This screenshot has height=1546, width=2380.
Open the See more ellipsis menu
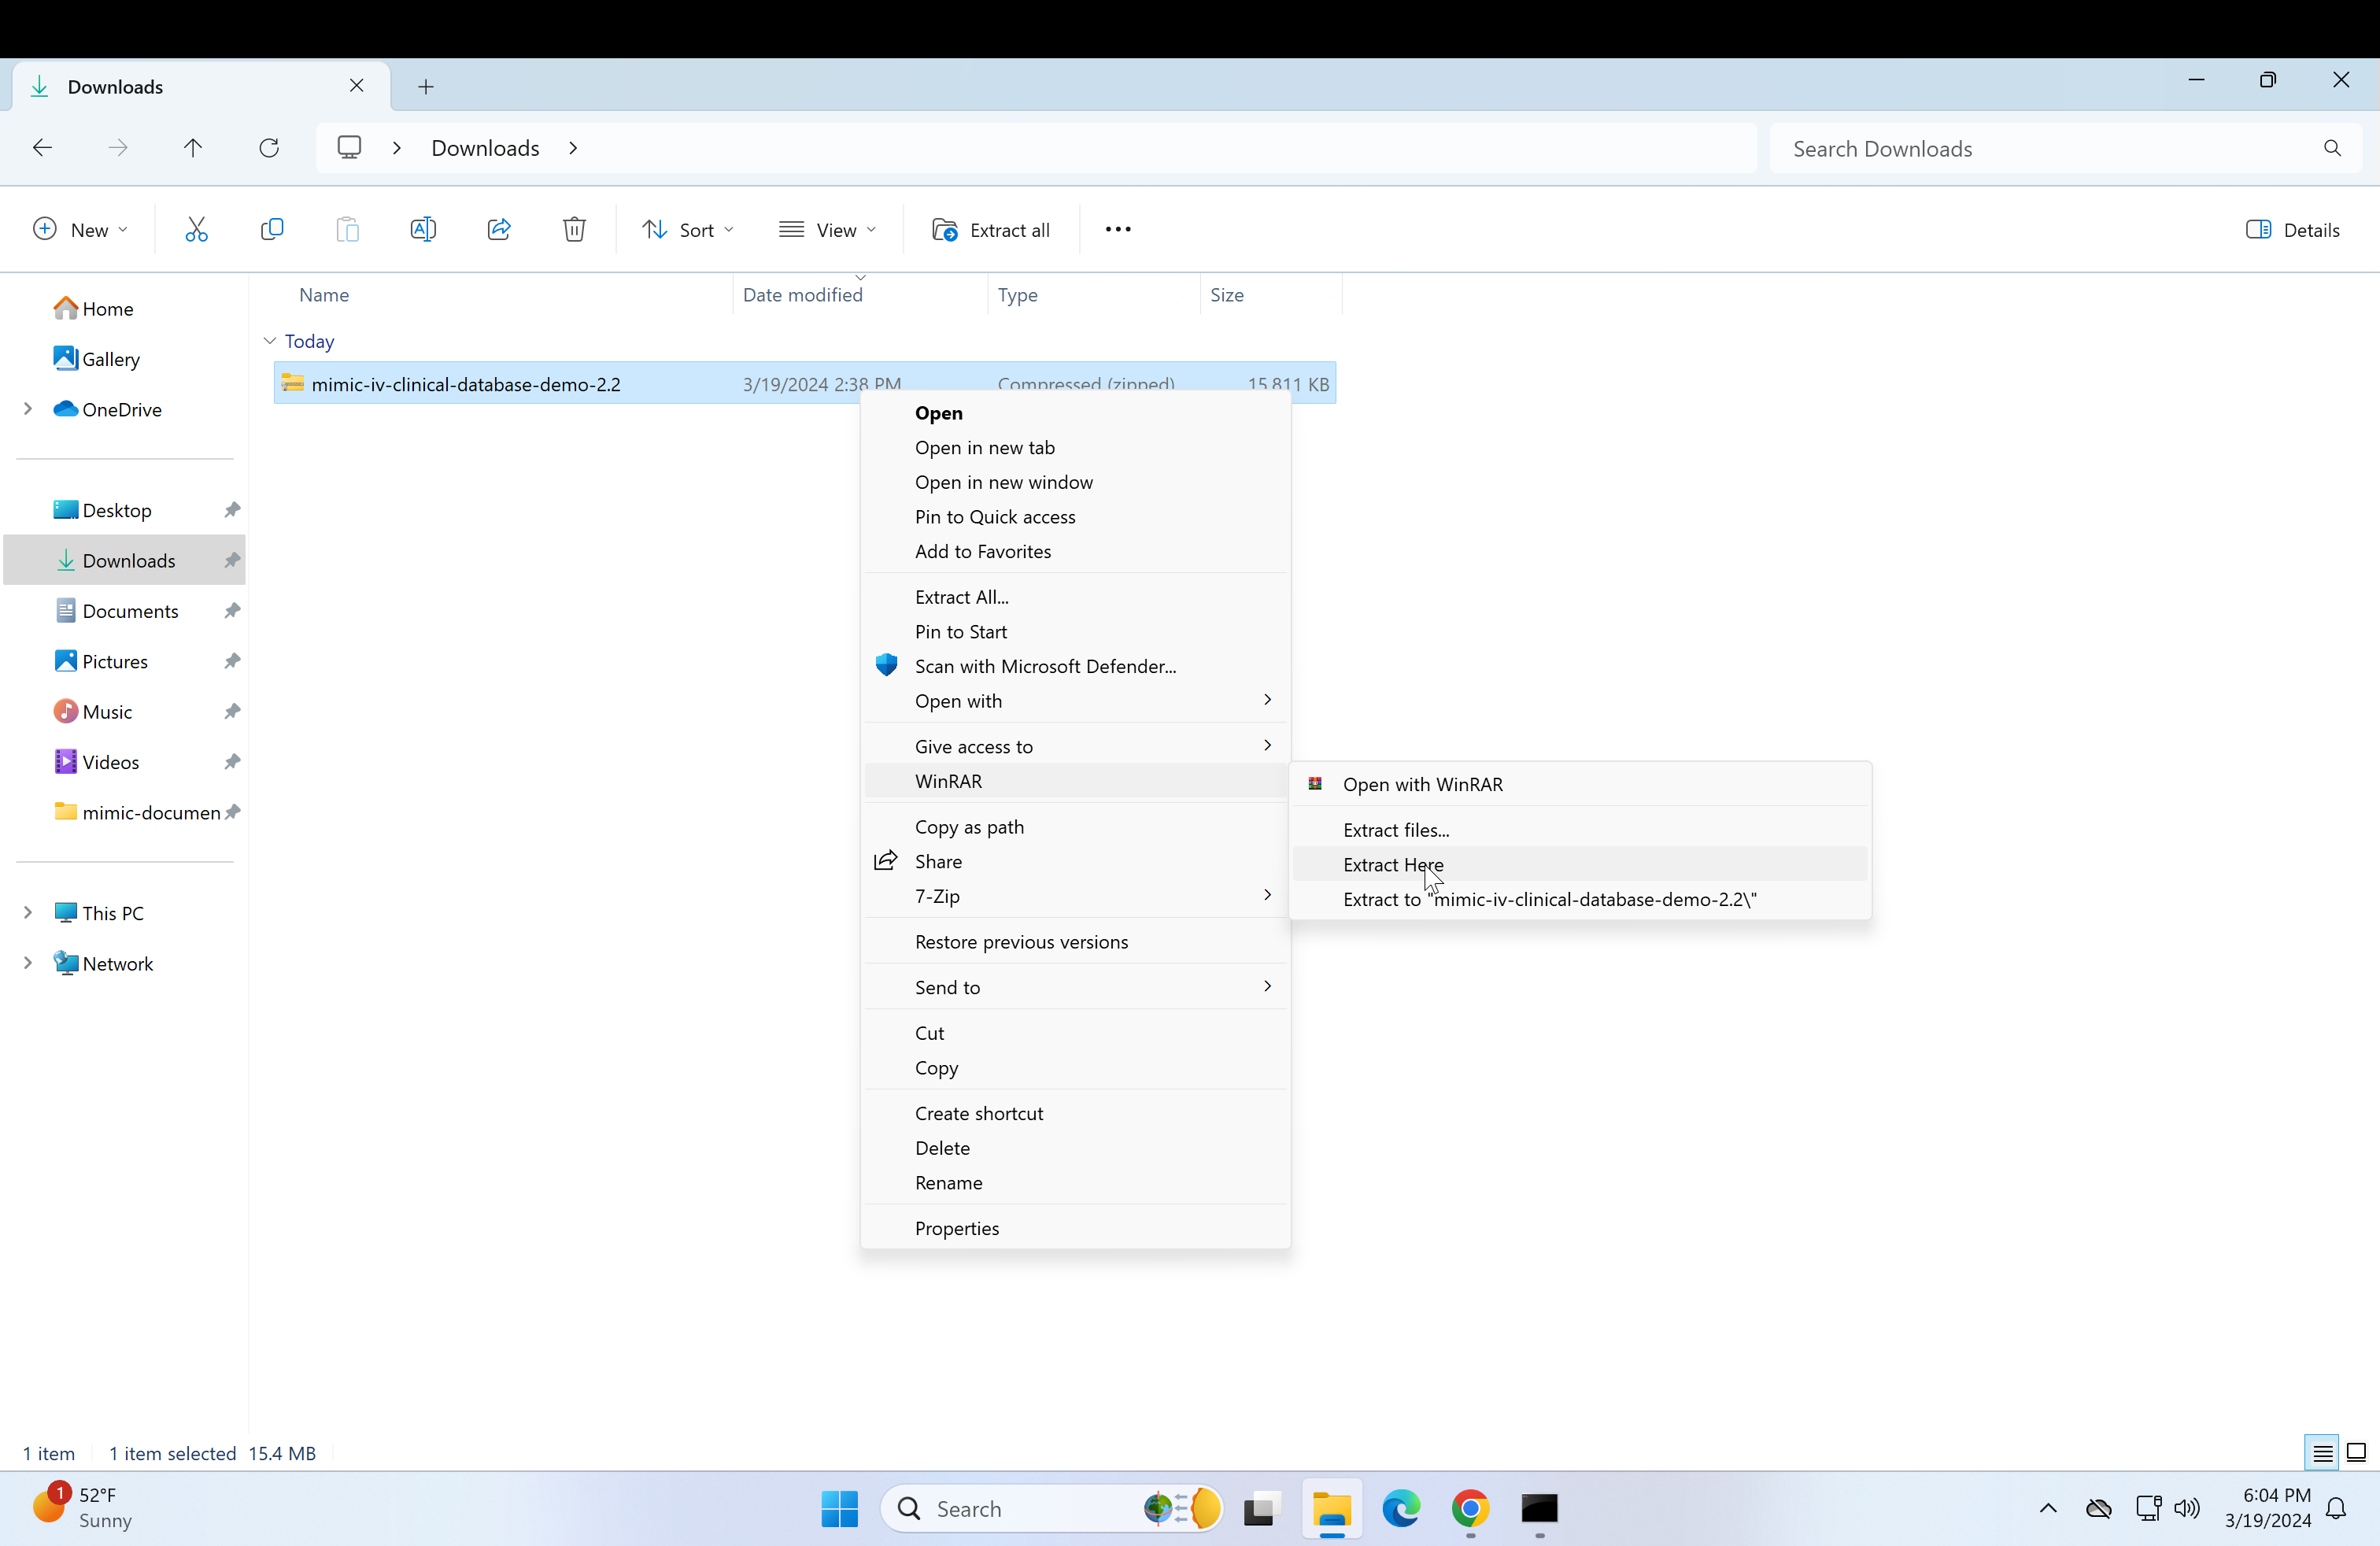[x=1117, y=230]
